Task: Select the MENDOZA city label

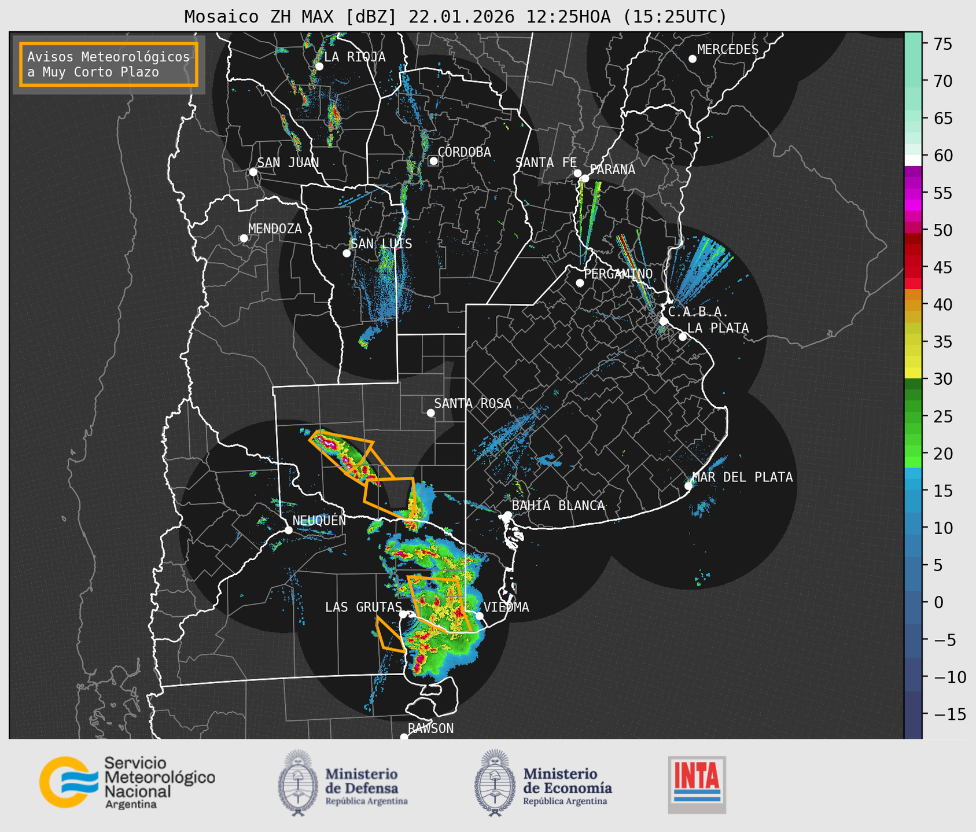Action: (275, 229)
